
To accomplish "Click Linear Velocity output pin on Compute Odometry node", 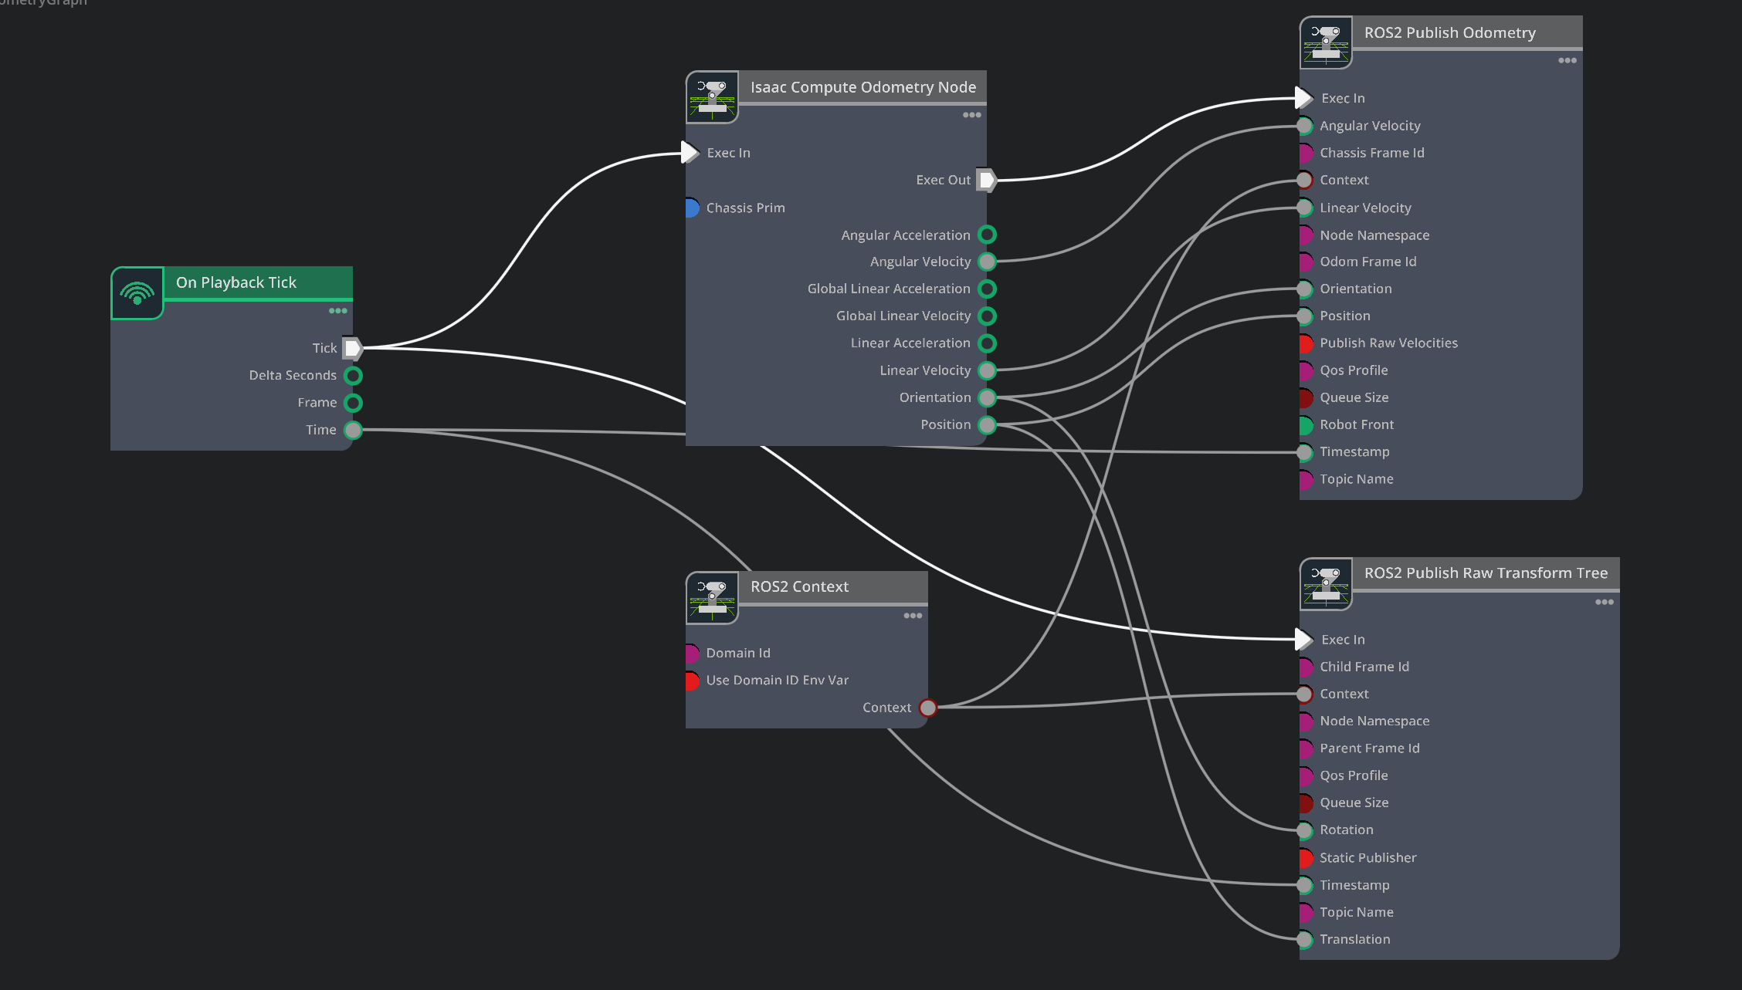I will [987, 370].
